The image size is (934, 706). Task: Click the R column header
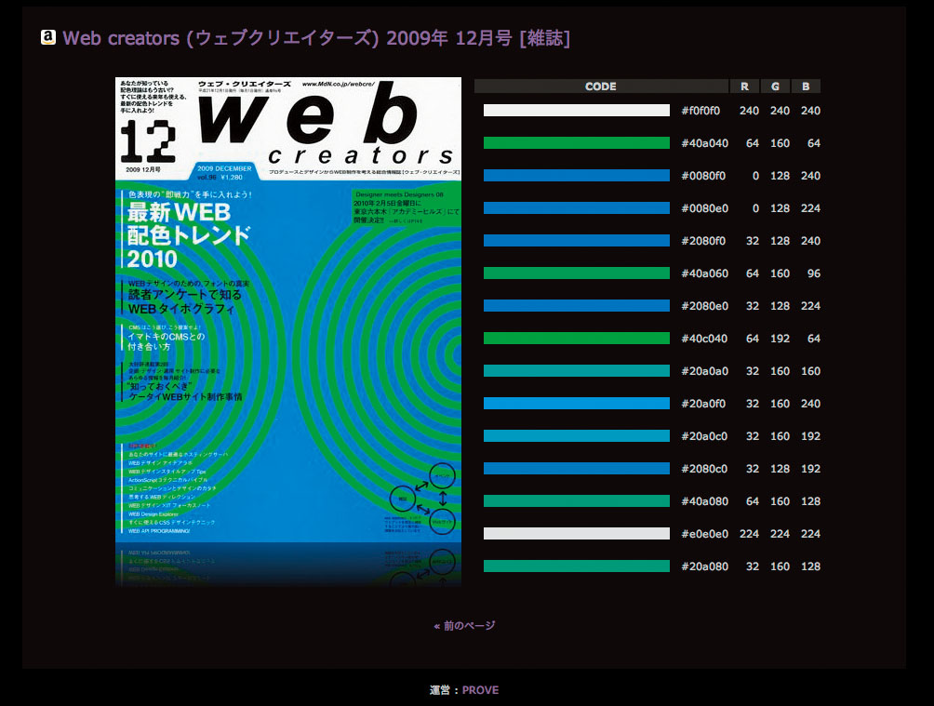745,86
